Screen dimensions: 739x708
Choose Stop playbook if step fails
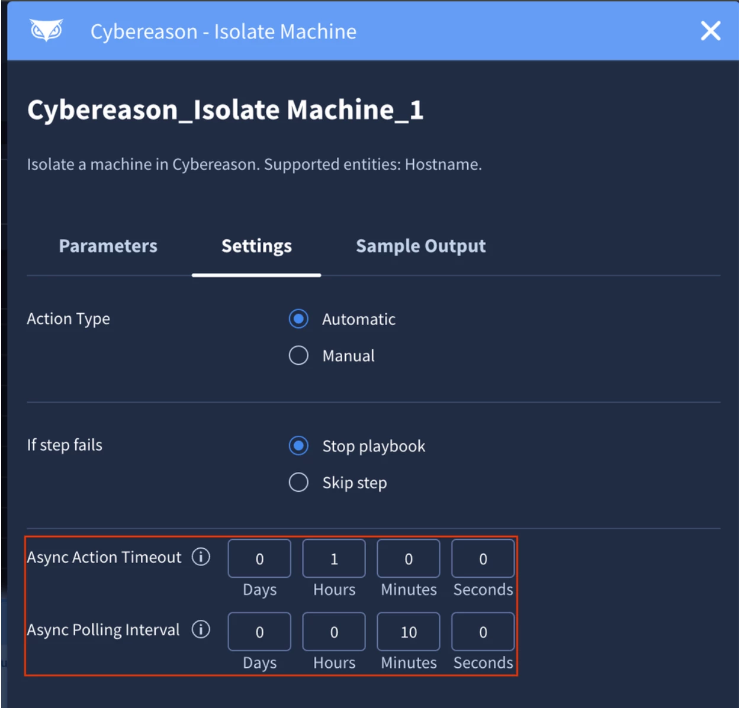pyautogui.click(x=298, y=446)
